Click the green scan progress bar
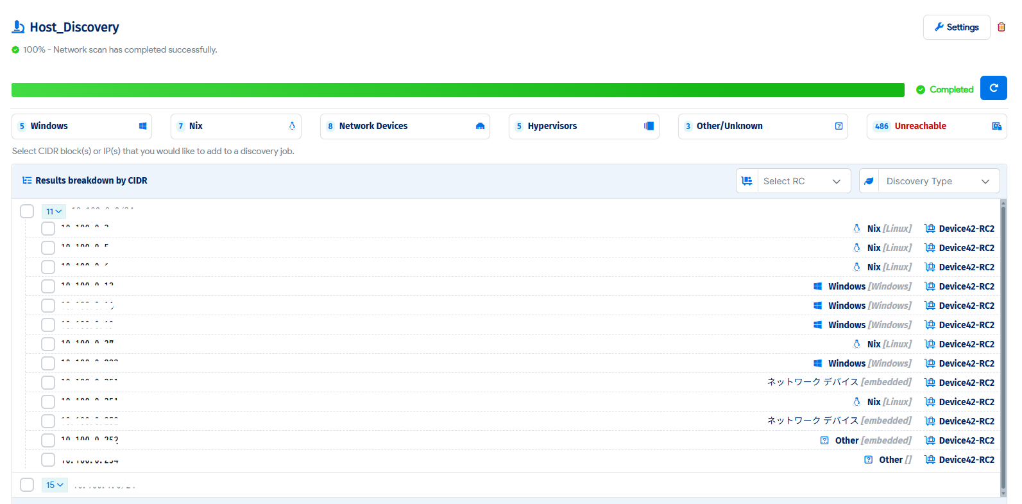Image resolution: width=1022 pixels, height=504 pixels. (457, 90)
